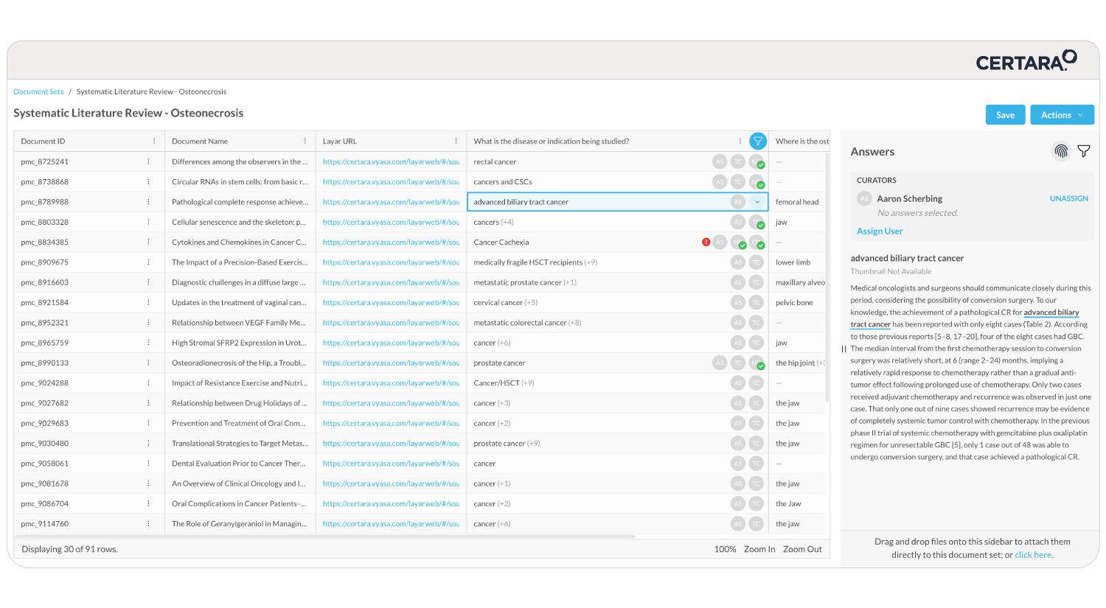Image resolution: width=1106 pixels, height=608 pixels.
Task: Open row menu for pmc_8916603
Action: click(148, 282)
